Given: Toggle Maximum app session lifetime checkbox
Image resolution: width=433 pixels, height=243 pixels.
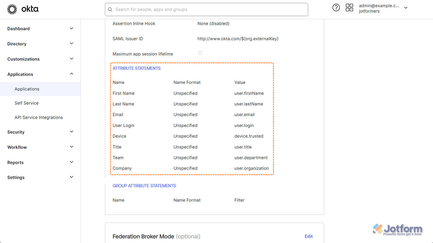Looking at the screenshot, I should click(x=200, y=53).
